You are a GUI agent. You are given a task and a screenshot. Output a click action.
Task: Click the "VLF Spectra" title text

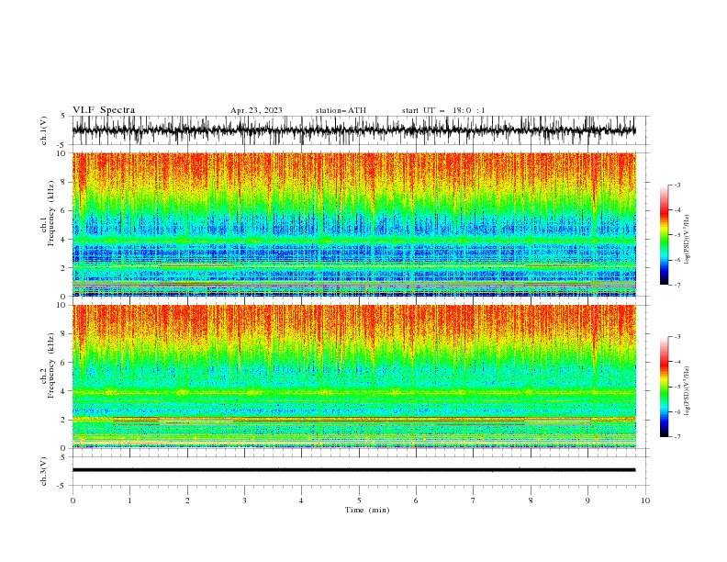point(104,110)
